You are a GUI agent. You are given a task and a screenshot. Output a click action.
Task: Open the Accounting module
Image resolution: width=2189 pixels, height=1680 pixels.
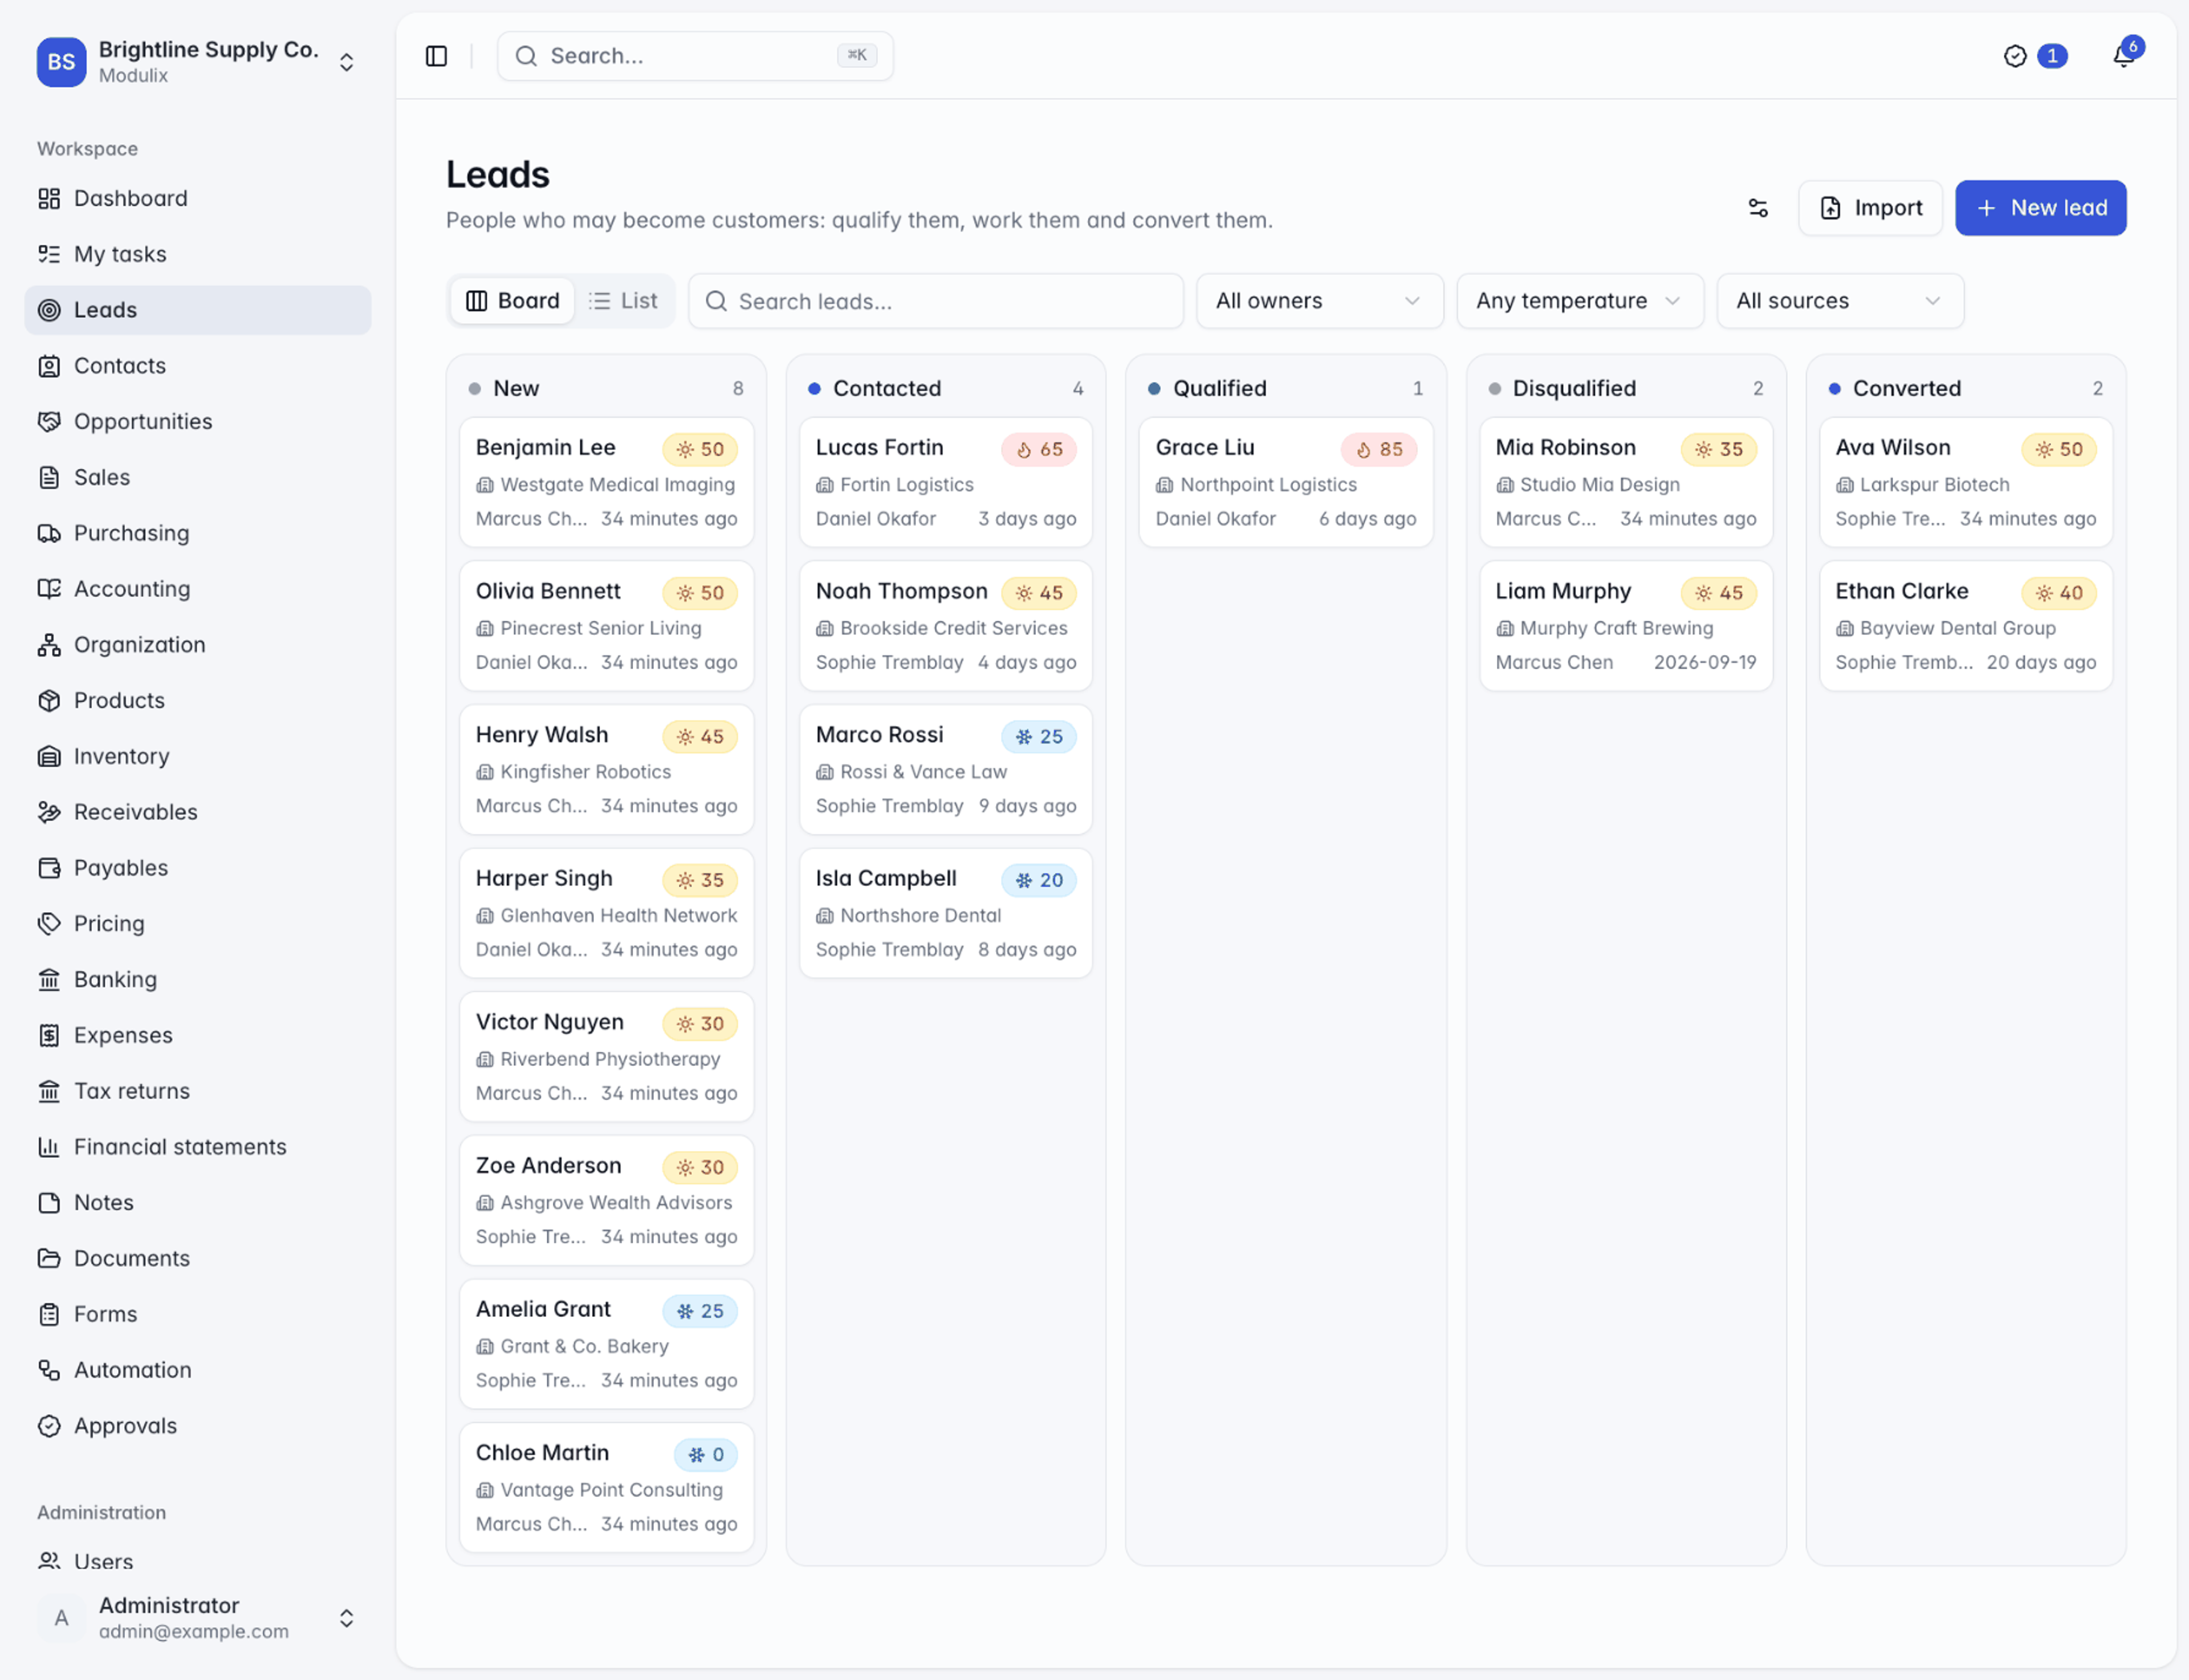(198, 589)
